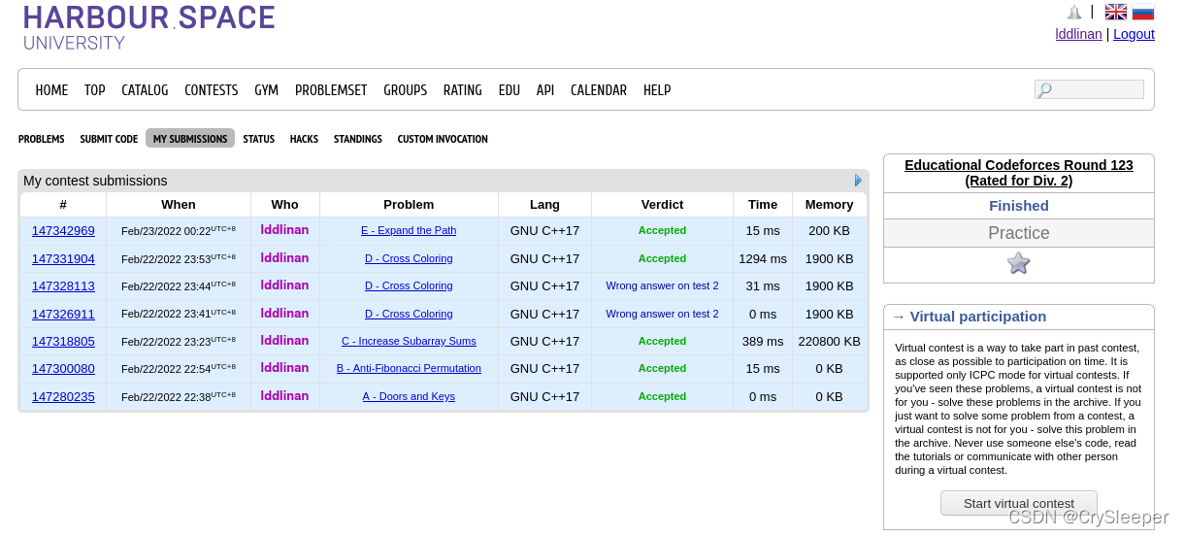Viewport: 1184px width, 536px height.
Task: Open CALENDAR in the main menu
Action: [x=599, y=90]
